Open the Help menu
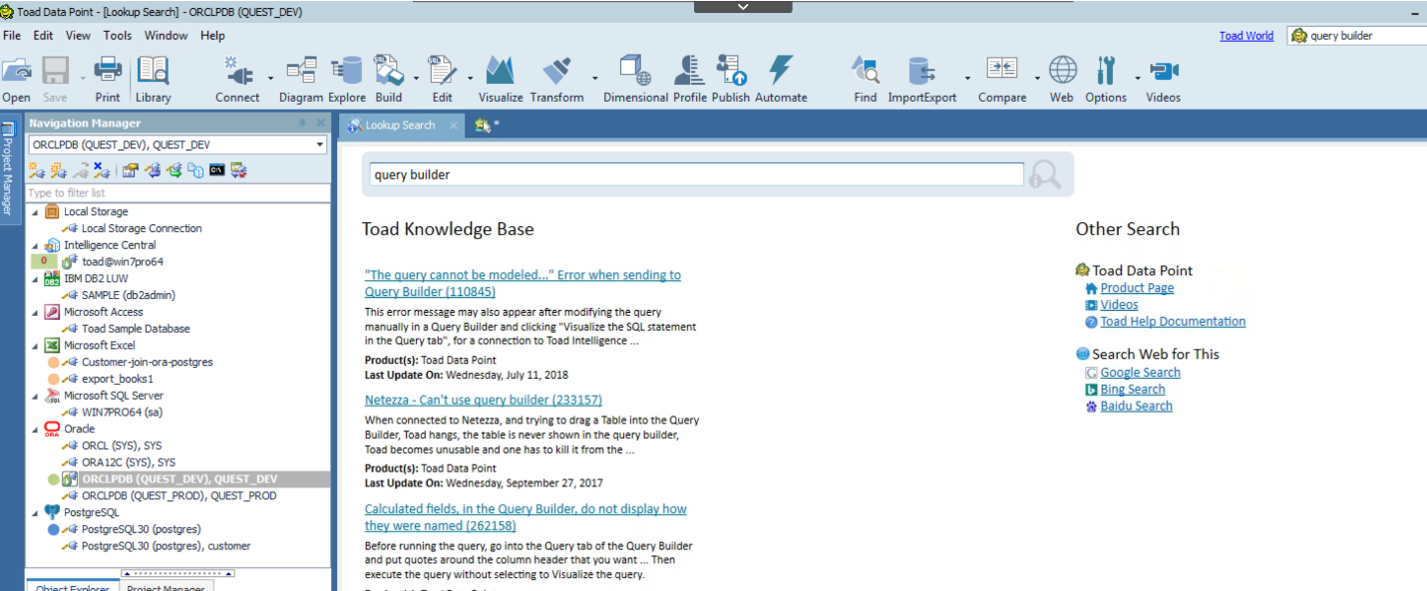Screen dimensions: 1427x591 [x=212, y=35]
